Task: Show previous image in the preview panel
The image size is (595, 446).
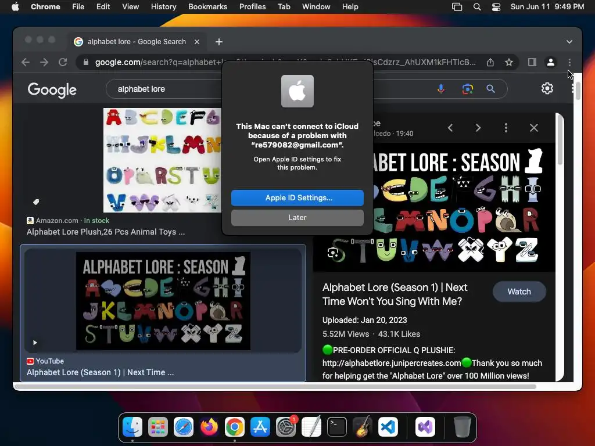Action: 450,128
